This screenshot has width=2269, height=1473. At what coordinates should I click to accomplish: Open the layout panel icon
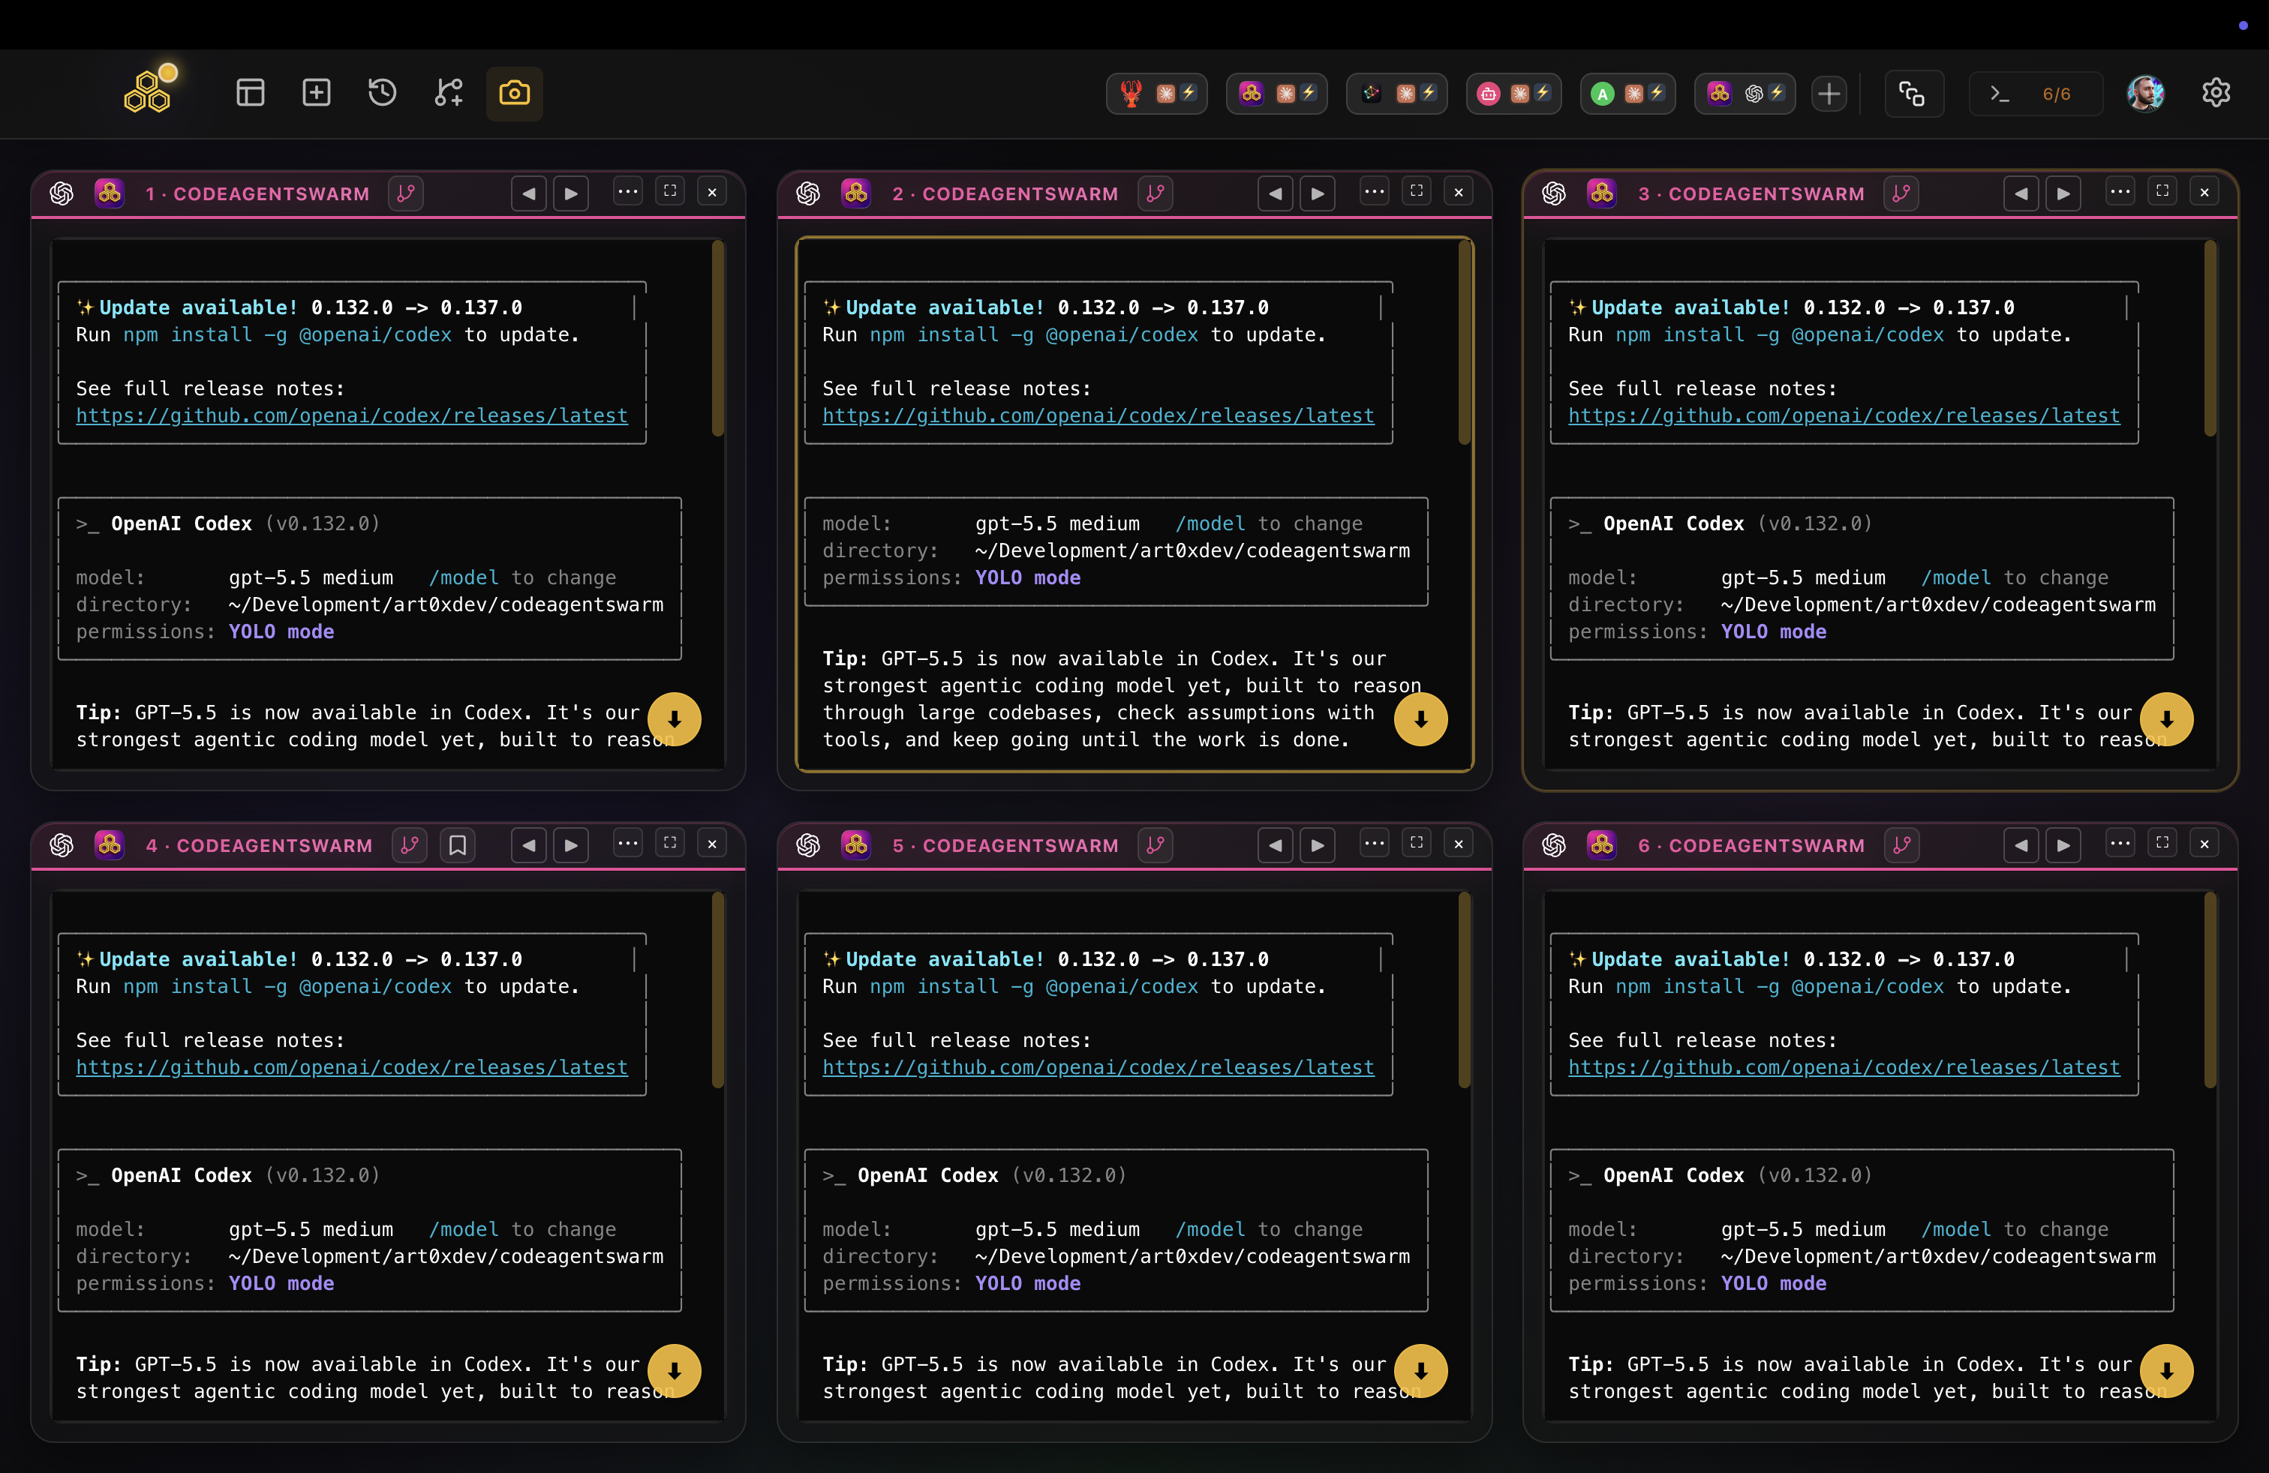[250, 92]
